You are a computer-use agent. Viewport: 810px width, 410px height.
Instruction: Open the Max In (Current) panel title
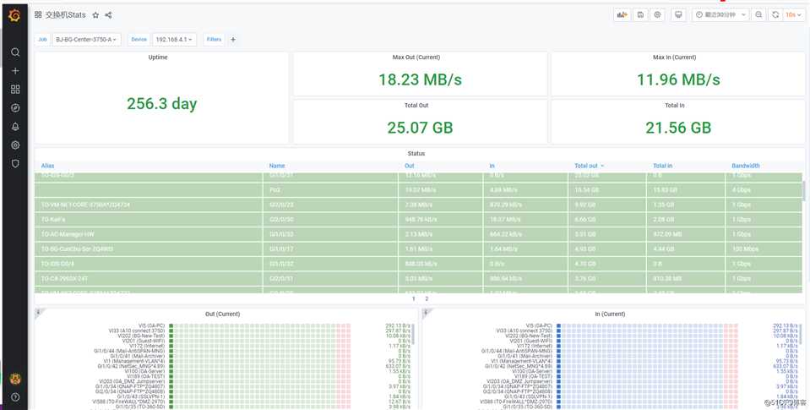(x=675, y=57)
